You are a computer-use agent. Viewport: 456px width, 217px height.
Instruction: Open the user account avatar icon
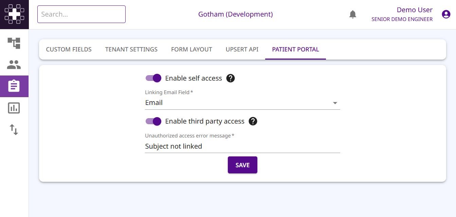(446, 14)
